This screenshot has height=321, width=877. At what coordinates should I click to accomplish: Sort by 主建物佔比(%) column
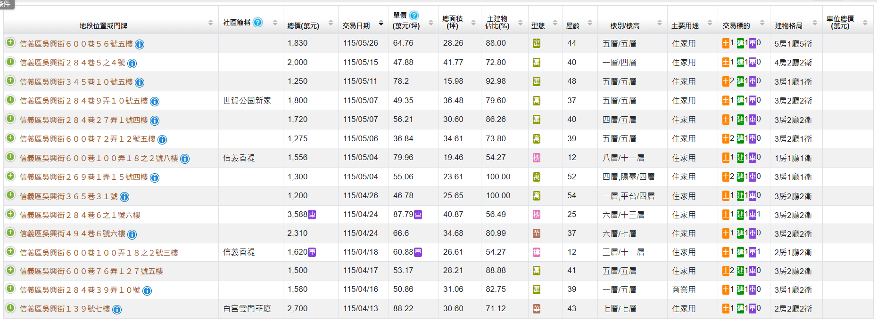tap(520, 23)
